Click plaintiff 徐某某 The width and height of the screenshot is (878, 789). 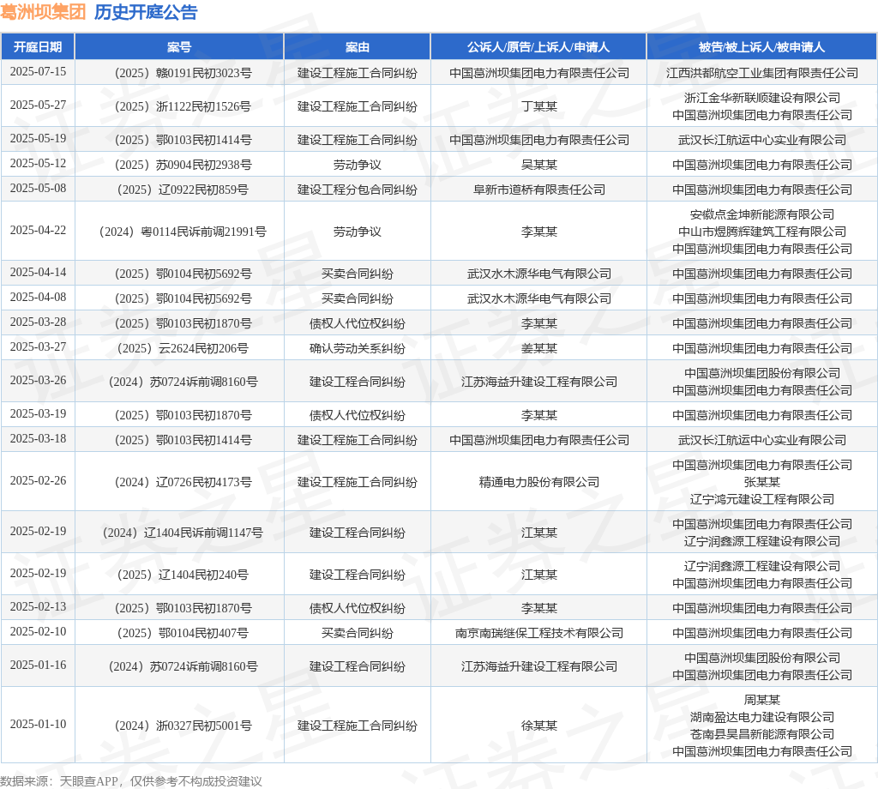click(539, 726)
